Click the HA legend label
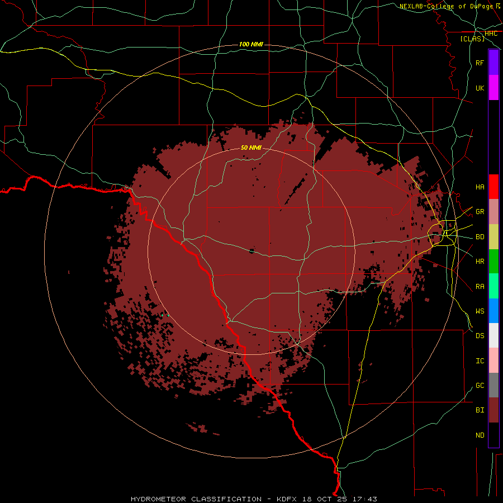Viewport: 503px width, 503px height. point(480,187)
